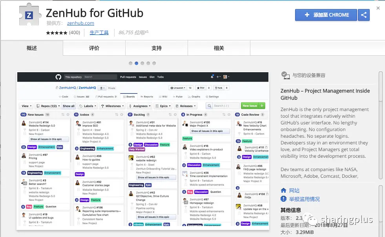Click the notification bell in GitHub header
The image size is (385, 237).
coord(212,77)
